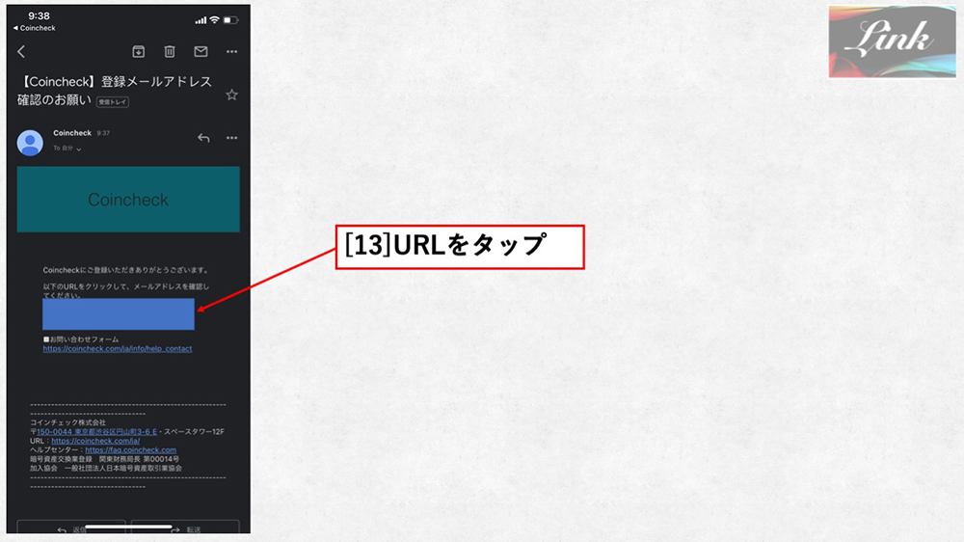Image resolution: width=964 pixels, height=542 pixels.
Task: Open the 150-0044 Tokyo address link
Action: coord(96,432)
